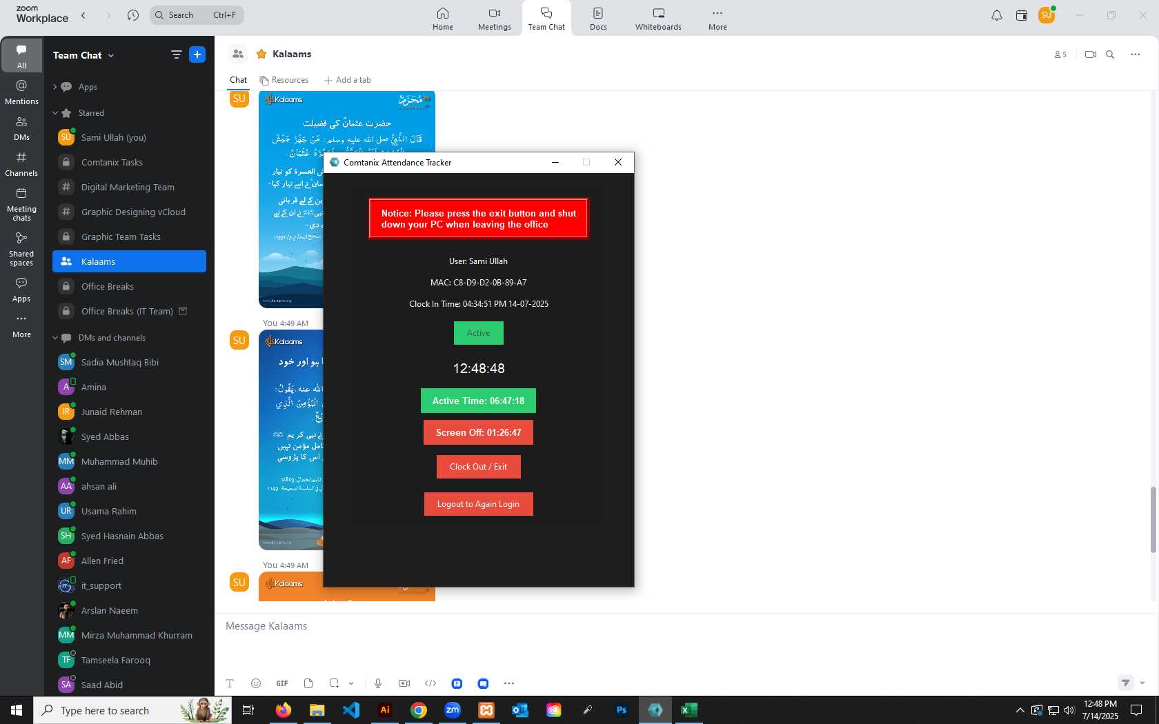Open Apps in the left sidebar
This screenshot has width=1159, height=724.
21,290
